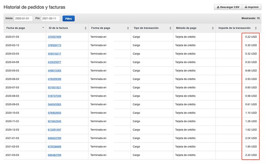Select the Mostrando: 15 count text
The image size is (266, 164).
click(x=251, y=18)
